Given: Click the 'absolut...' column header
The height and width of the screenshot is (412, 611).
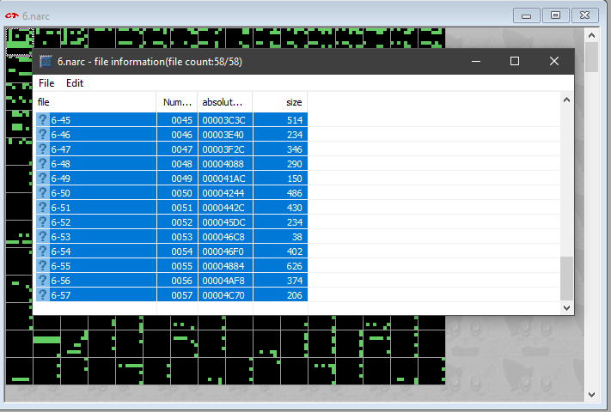Looking at the screenshot, I should [x=224, y=102].
